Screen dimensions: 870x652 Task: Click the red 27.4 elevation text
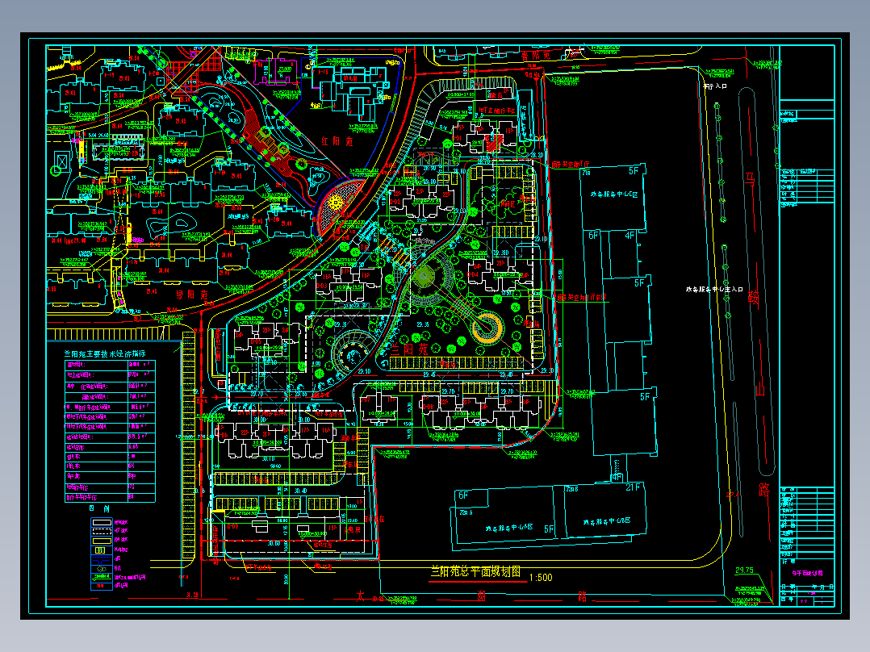733,495
